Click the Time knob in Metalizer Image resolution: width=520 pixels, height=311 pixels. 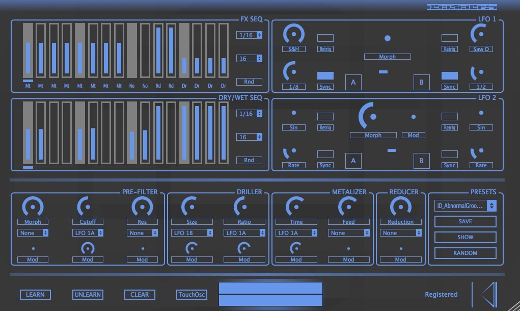[295, 208]
